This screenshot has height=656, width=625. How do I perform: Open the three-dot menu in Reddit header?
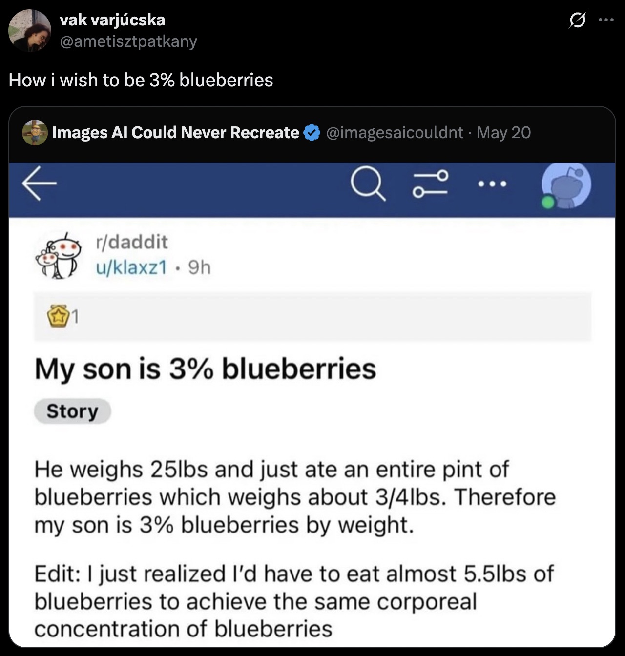pyautogui.click(x=493, y=184)
